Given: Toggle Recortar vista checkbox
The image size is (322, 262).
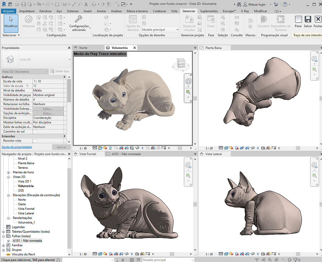Looking at the screenshot, I should click(x=35, y=141).
